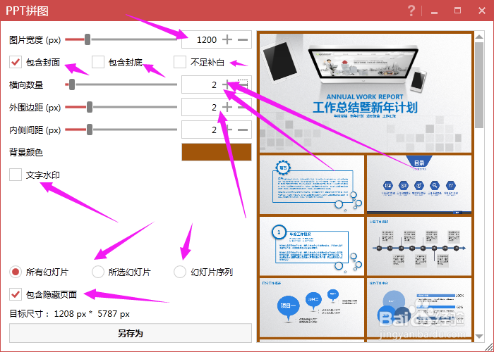Click the 图片宽度 slider handle
This screenshot has height=352, width=494.
coord(88,39)
